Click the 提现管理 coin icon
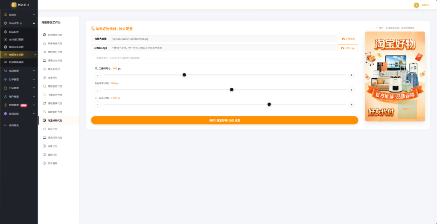 [6, 105]
